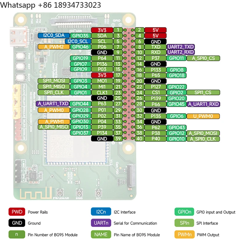Select the GND label beside pin 6
This screenshot has width=246, height=246.
(x=156, y=42)
